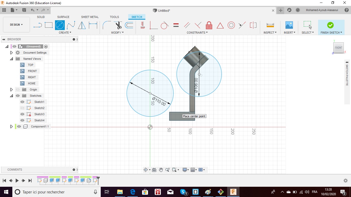Click the Fillet tool icon
The height and width of the screenshot is (197, 351).
pos(107,25)
